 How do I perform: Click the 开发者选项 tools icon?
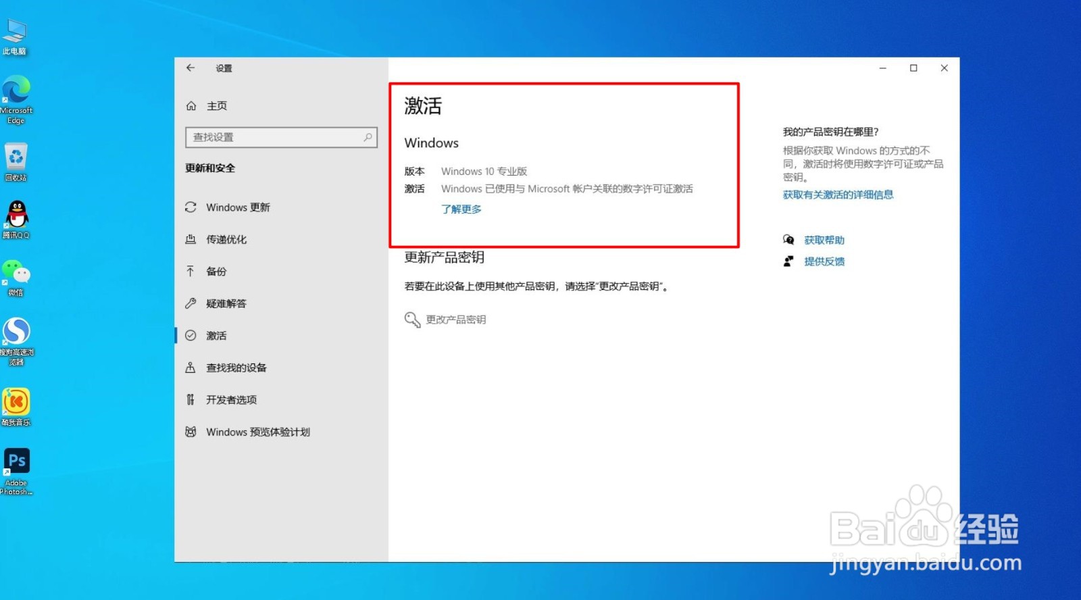[x=191, y=399]
